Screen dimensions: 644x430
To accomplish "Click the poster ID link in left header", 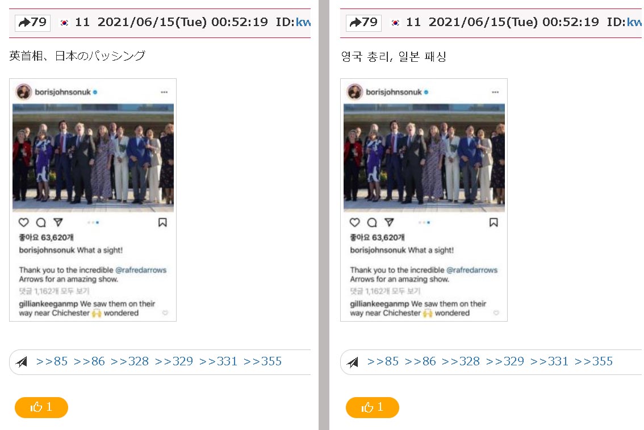I will tap(303, 22).
